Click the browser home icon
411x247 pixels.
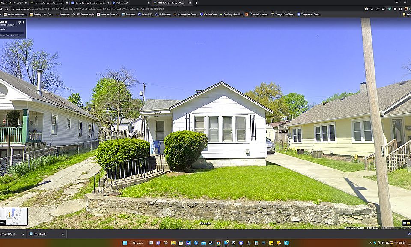click(6, 9)
